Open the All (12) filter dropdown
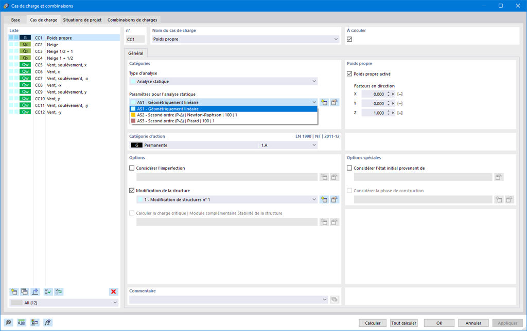The height and width of the screenshot is (331, 527). point(115,302)
